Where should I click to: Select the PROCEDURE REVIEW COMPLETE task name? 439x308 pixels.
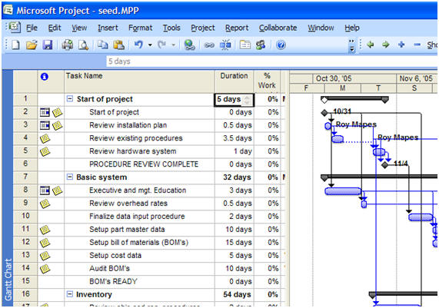[144, 164]
